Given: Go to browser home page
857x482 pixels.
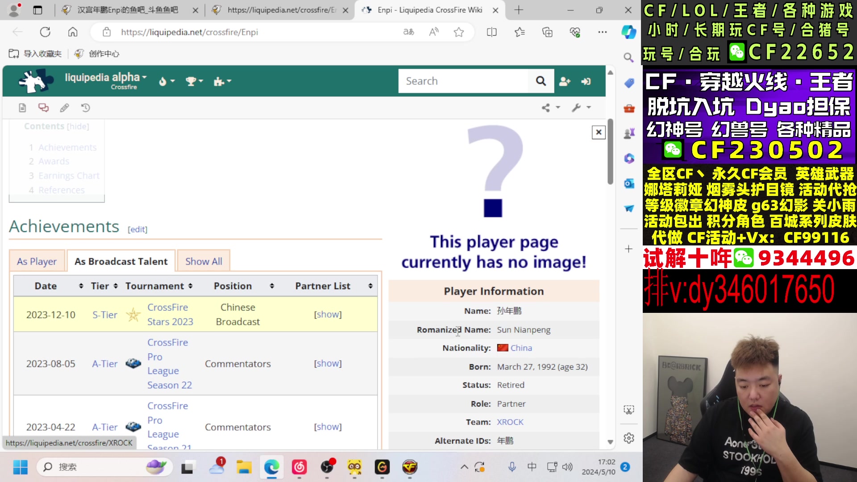Looking at the screenshot, I should tap(73, 32).
